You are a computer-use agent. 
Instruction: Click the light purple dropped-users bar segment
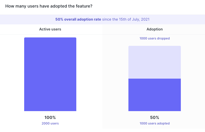click(155, 62)
